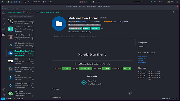Open the Search view in activity bar
The width and height of the screenshot is (180, 101).
4,18
